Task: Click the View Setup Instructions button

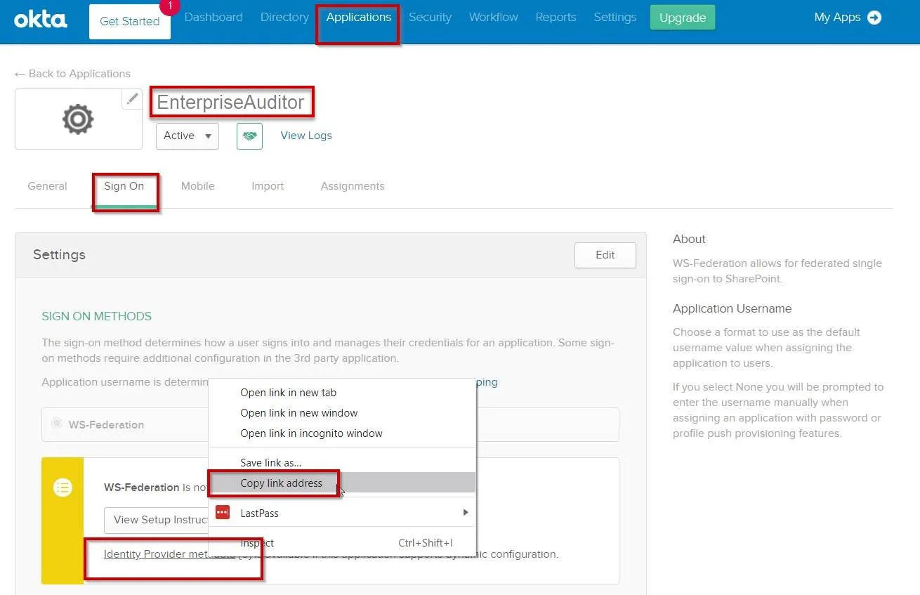Action: pos(157,520)
